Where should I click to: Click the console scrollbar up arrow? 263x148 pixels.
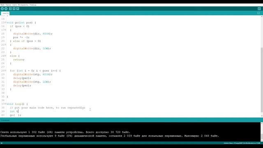click(x=262, y=123)
